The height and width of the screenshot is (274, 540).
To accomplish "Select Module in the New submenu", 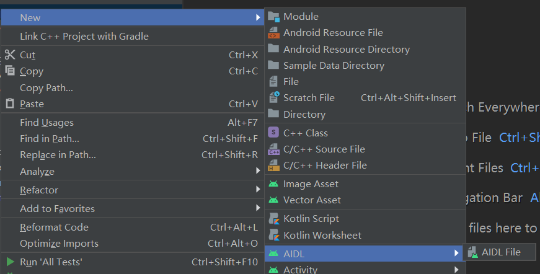I will tap(365, 17).
